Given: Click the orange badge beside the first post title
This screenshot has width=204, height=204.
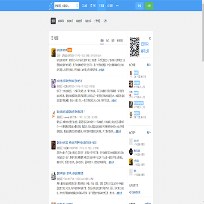Looking at the screenshot, I should click(x=70, y=50).
